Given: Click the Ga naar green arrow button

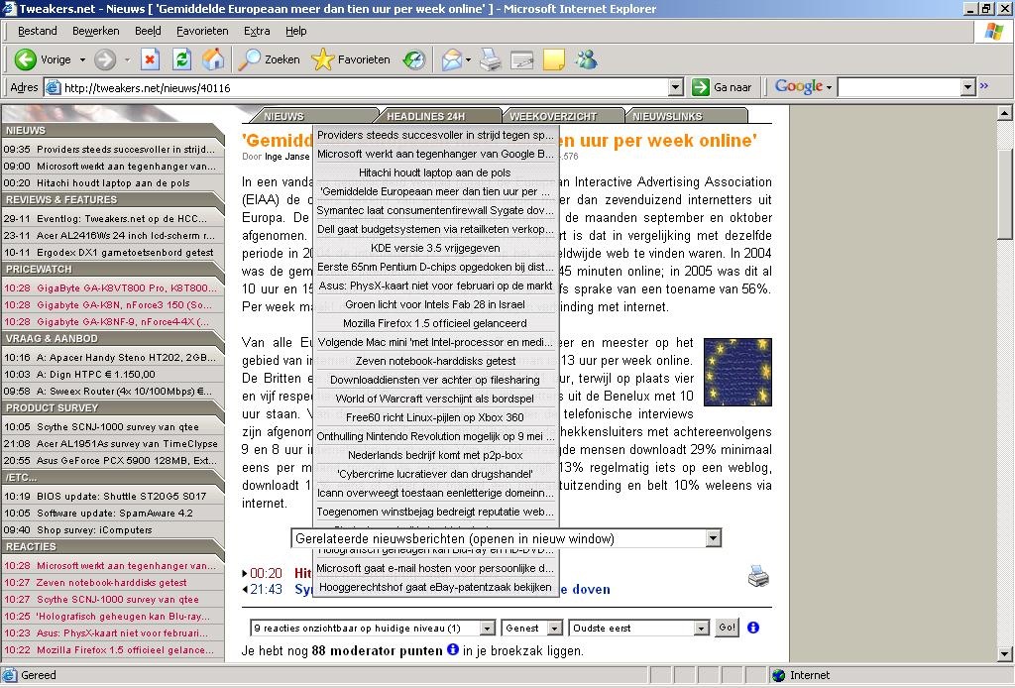Looking at the screenshot, I should (723, 86).
